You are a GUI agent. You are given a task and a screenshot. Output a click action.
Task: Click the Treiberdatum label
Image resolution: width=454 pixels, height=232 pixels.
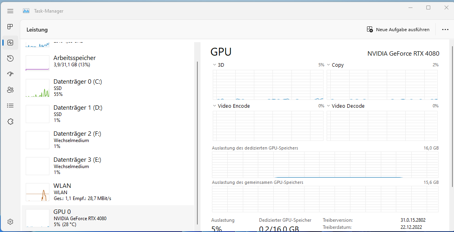337,227
